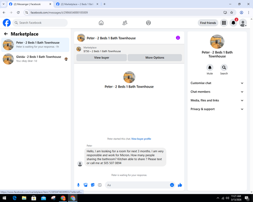Click the install app icon in address bar
Screen dimensions: 253x202
[225, 13]
